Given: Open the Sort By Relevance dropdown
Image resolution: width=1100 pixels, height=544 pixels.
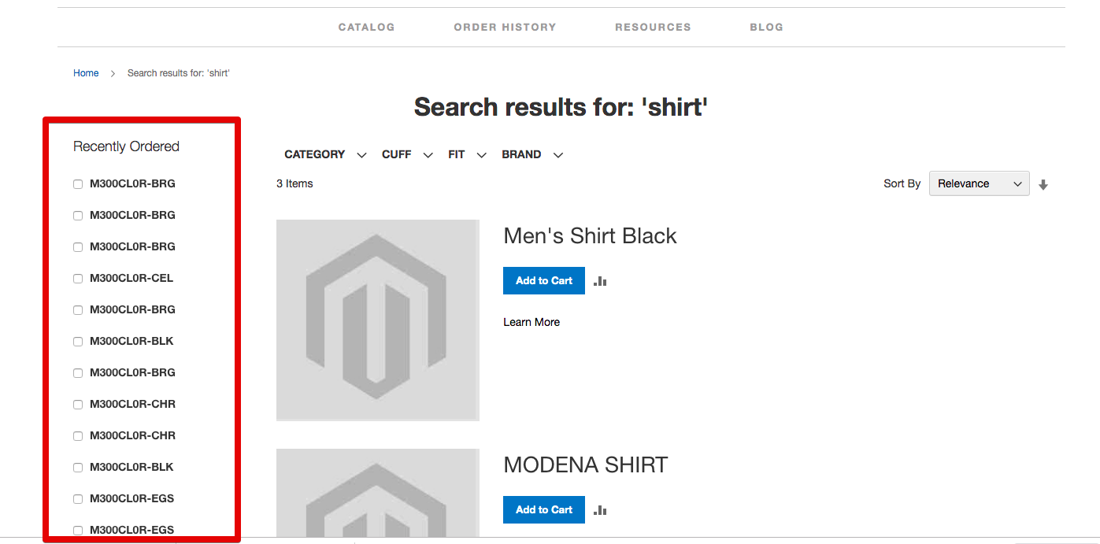Looking at the screenshot, I should pos(979,183).
